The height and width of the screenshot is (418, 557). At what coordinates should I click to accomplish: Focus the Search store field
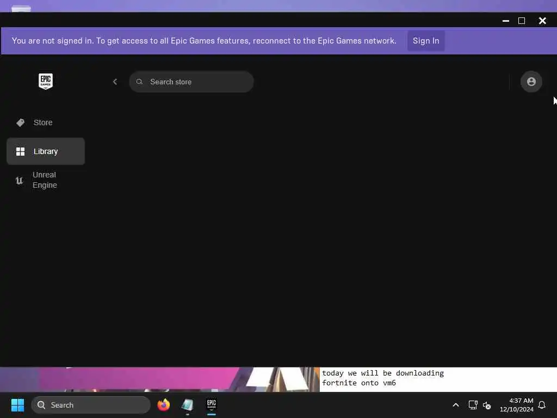pyautogui.click(x=191, y=82)
